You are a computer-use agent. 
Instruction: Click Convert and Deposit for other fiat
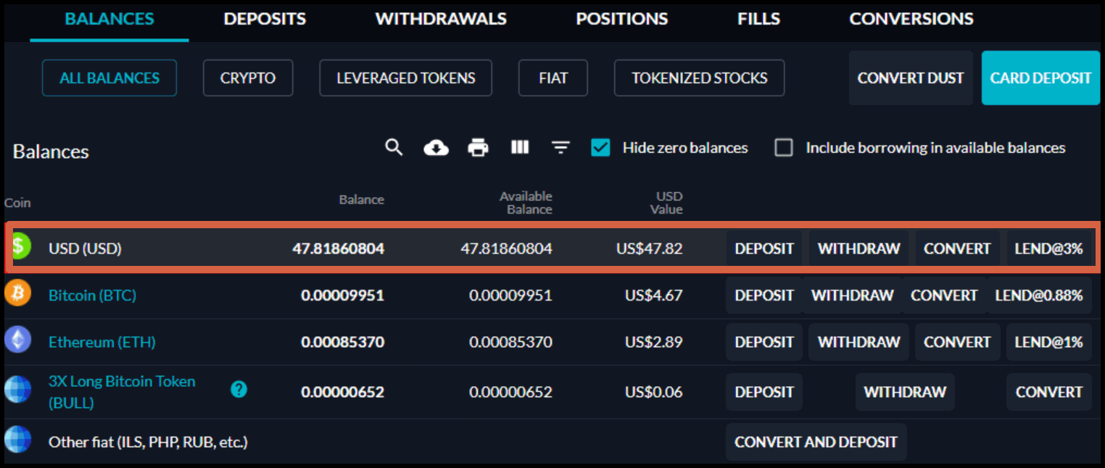(x=816, y=442)
